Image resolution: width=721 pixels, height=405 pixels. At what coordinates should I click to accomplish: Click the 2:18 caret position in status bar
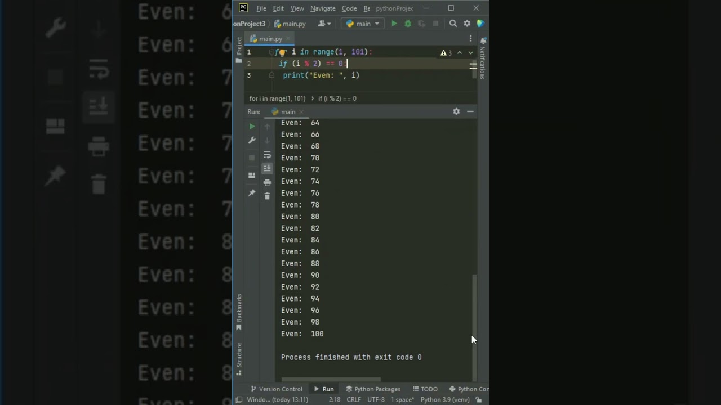point(335,400)
